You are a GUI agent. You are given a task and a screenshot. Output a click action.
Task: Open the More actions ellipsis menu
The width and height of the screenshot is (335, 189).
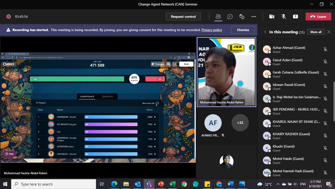pyautogui.click(x=254, y=16)
